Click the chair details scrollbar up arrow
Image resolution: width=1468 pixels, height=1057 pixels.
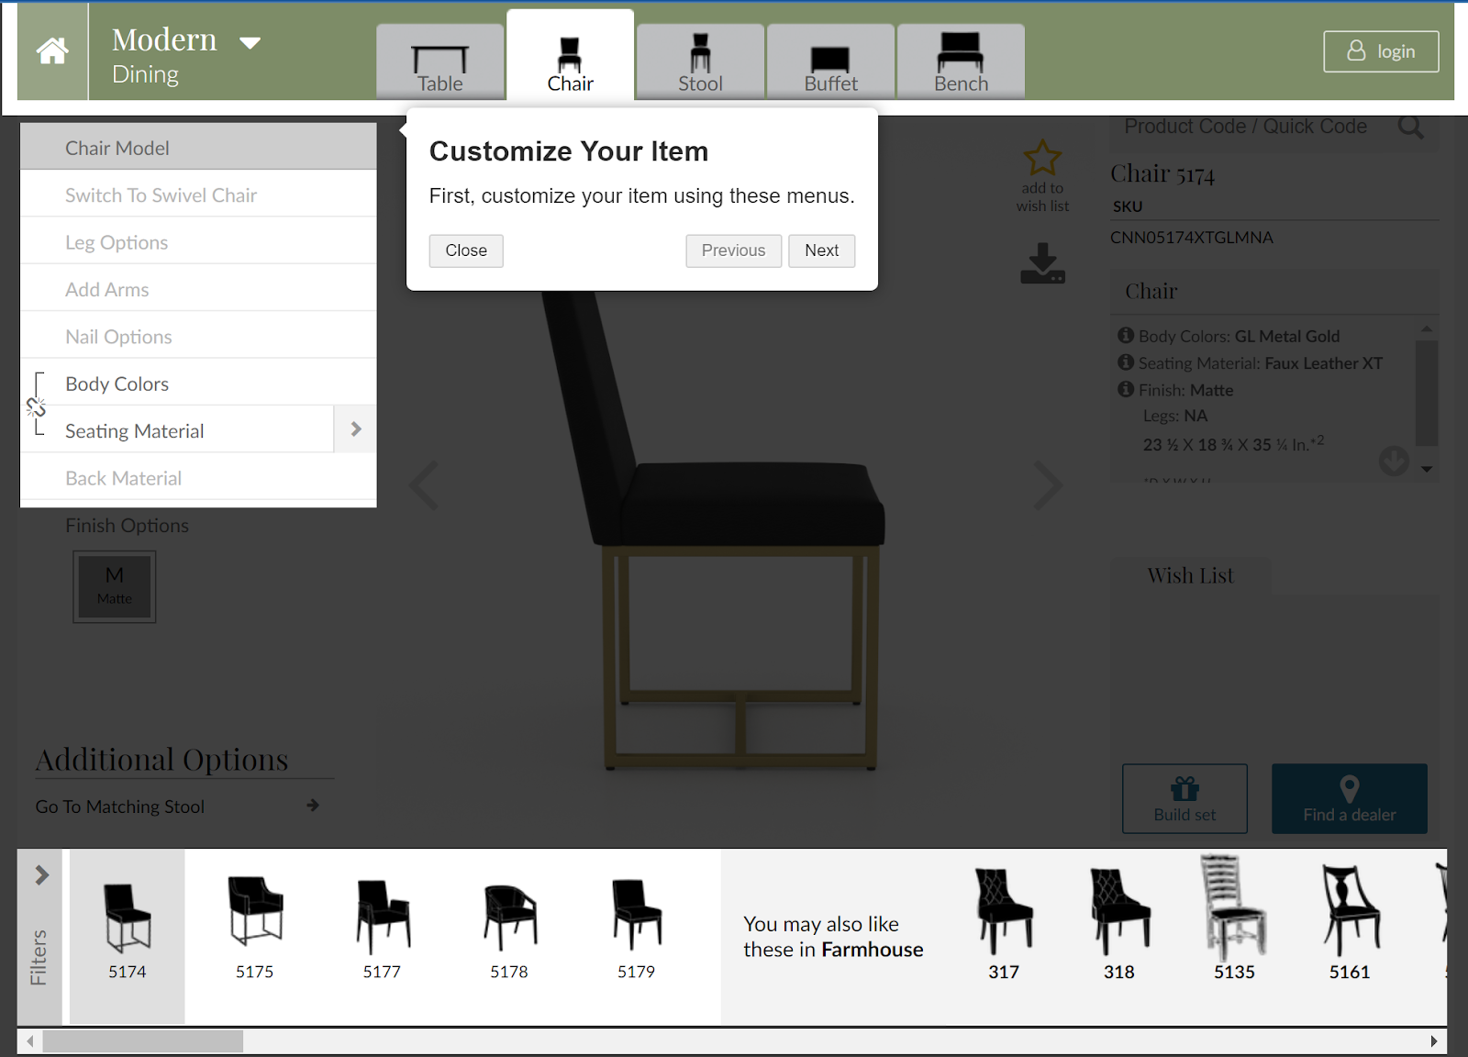coord(1427,328)
